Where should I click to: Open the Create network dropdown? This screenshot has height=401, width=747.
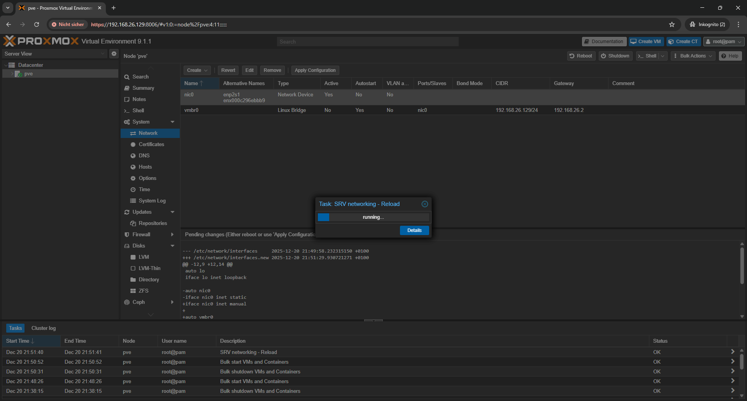[x=197, y=70]
